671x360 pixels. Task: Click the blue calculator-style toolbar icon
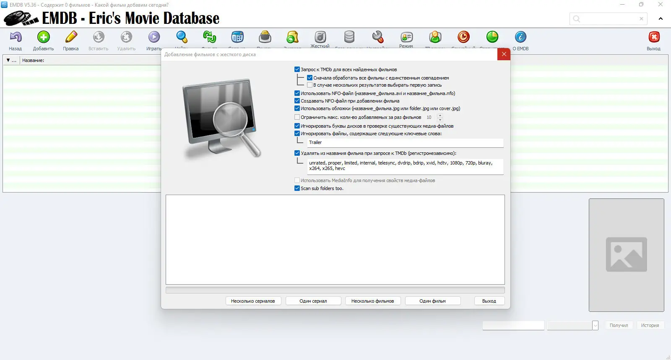(237, 37)
